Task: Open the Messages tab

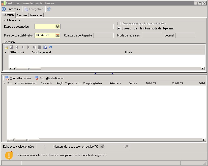Action: [x=36, y=15]
